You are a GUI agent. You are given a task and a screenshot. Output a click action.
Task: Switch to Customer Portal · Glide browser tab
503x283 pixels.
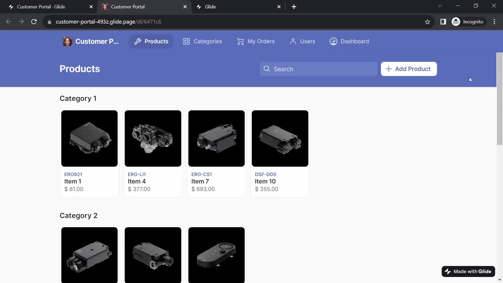pyautogui.click(x=48, y=7)
